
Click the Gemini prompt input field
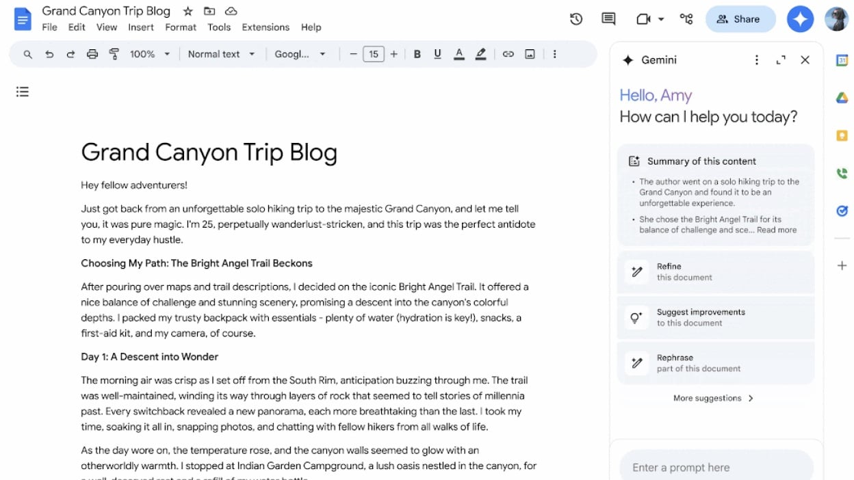click(x=716, y=468)
